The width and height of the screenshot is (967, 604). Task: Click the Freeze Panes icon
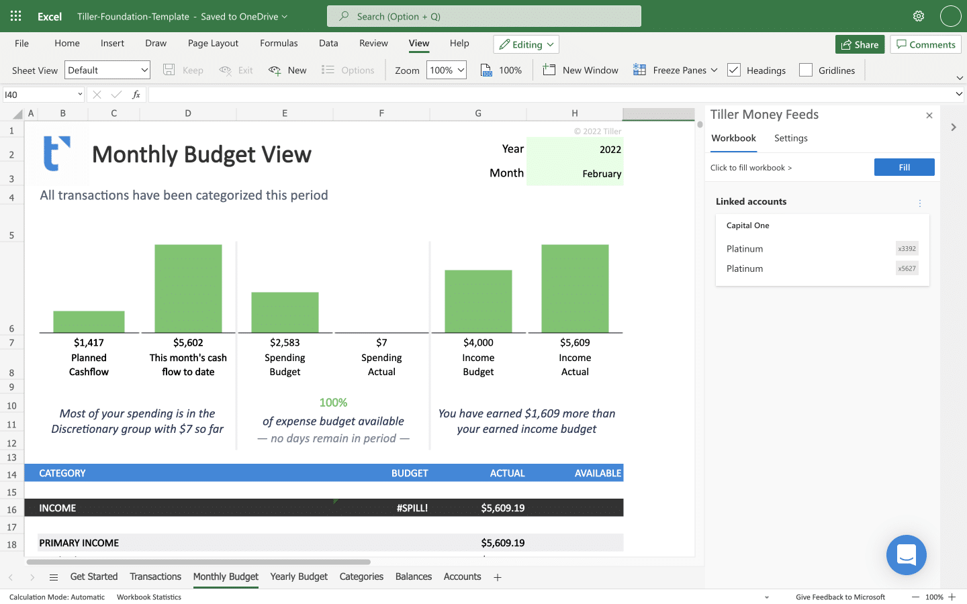pyautogui.click(x=639, y=70)
